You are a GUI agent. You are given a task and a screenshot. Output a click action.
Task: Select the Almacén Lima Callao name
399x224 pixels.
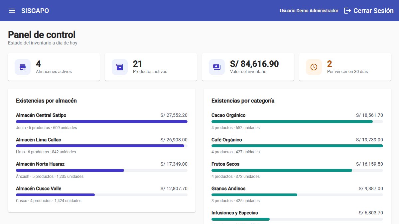click(x=39, y=140)
